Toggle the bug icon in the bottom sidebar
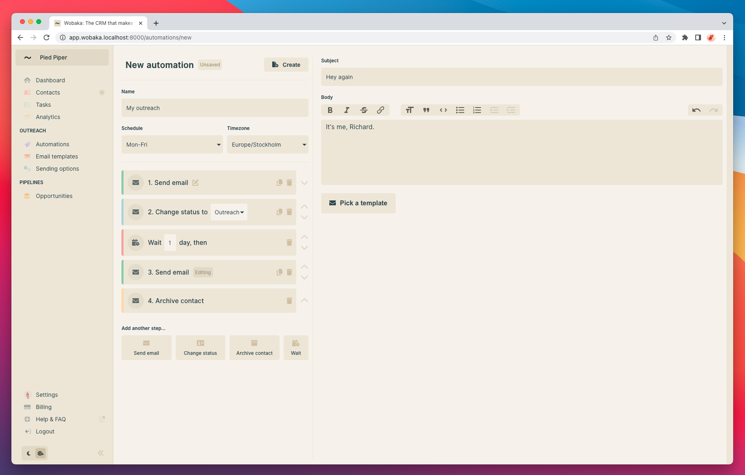The image size is (745, 475). coord(40,453)
